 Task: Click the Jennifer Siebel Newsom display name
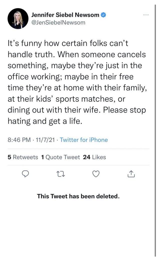pyautogui.click(x=65, y=15)
